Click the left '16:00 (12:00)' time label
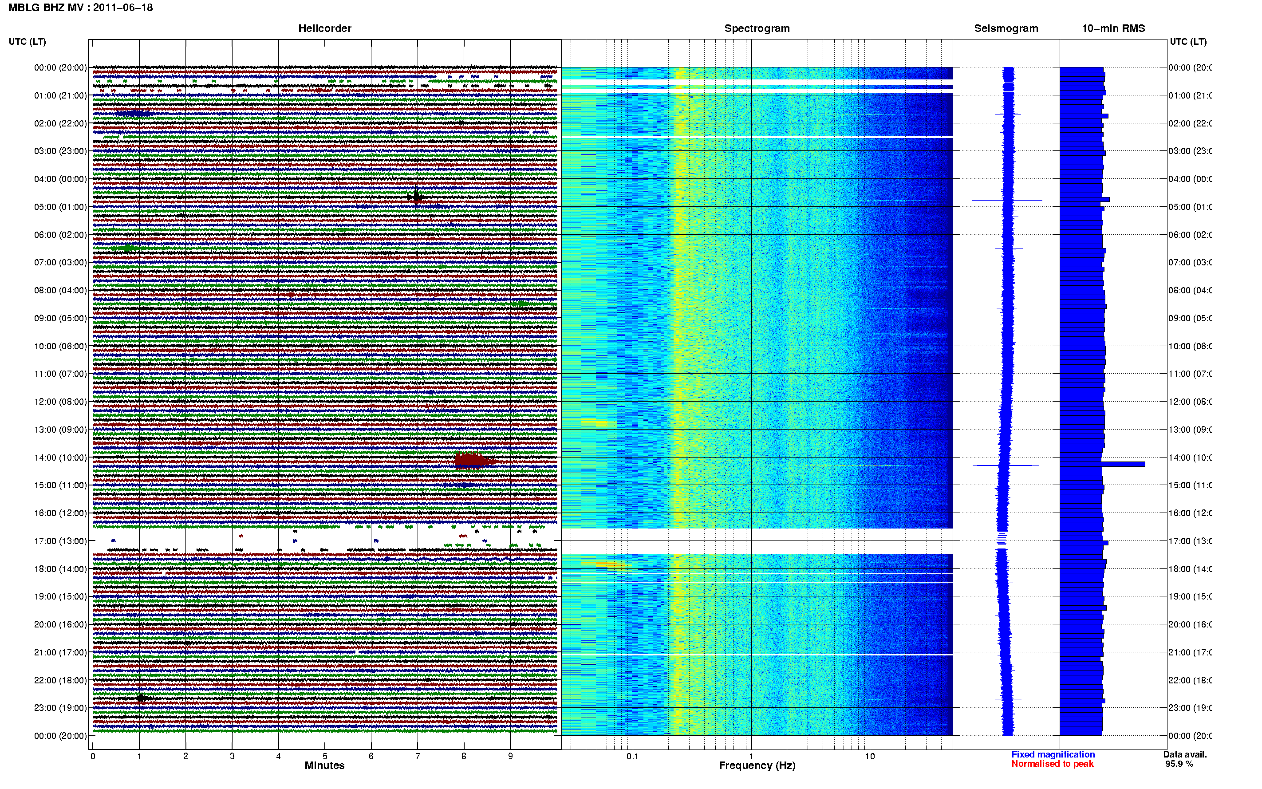 tap(60, 513)
